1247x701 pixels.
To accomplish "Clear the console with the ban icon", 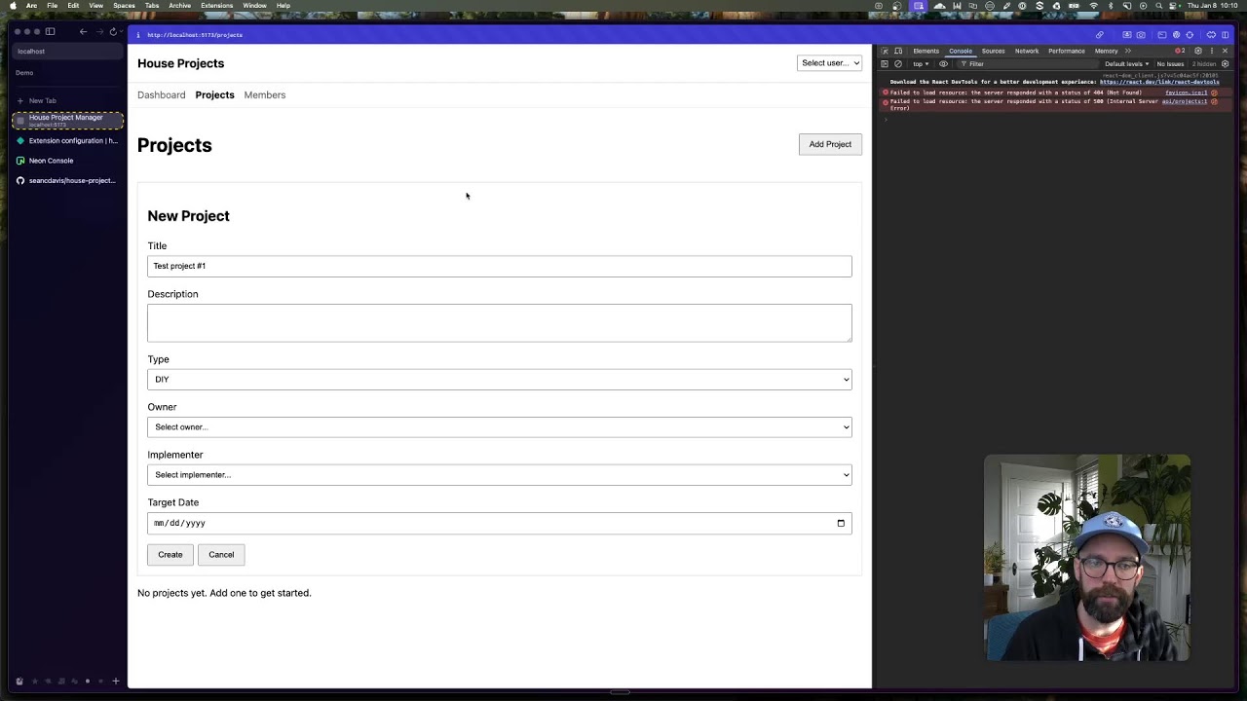I will pyautogui.click(x=898, y=64).
